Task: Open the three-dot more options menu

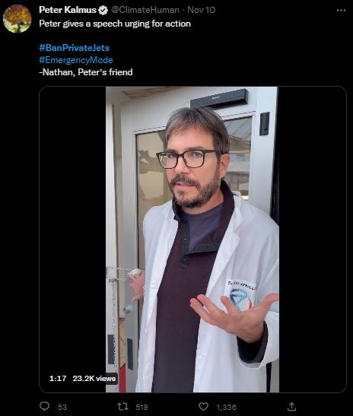Action: pos(341,10)
